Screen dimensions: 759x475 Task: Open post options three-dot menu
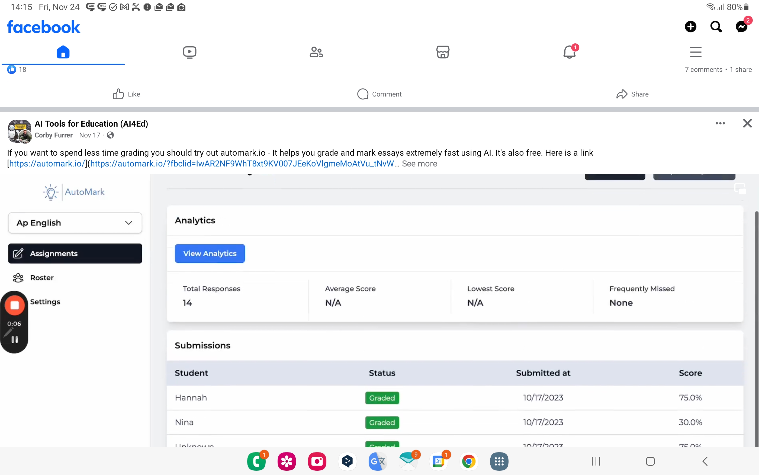pyautogui.click(x=720, y=123)
